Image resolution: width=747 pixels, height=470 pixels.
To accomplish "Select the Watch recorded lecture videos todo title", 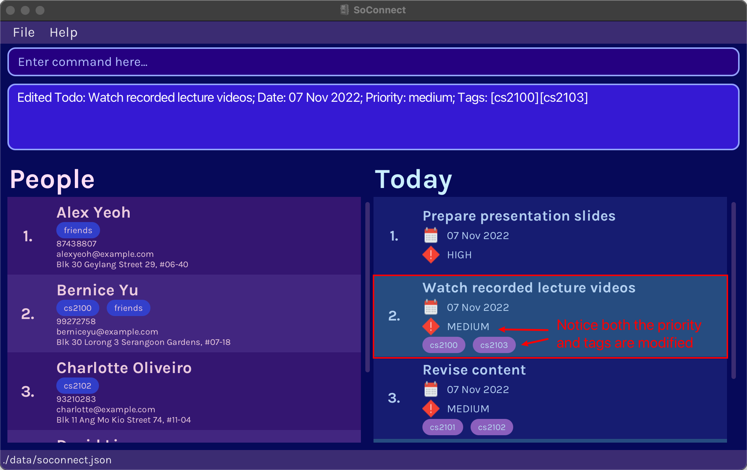I will [x=529, y=288].
